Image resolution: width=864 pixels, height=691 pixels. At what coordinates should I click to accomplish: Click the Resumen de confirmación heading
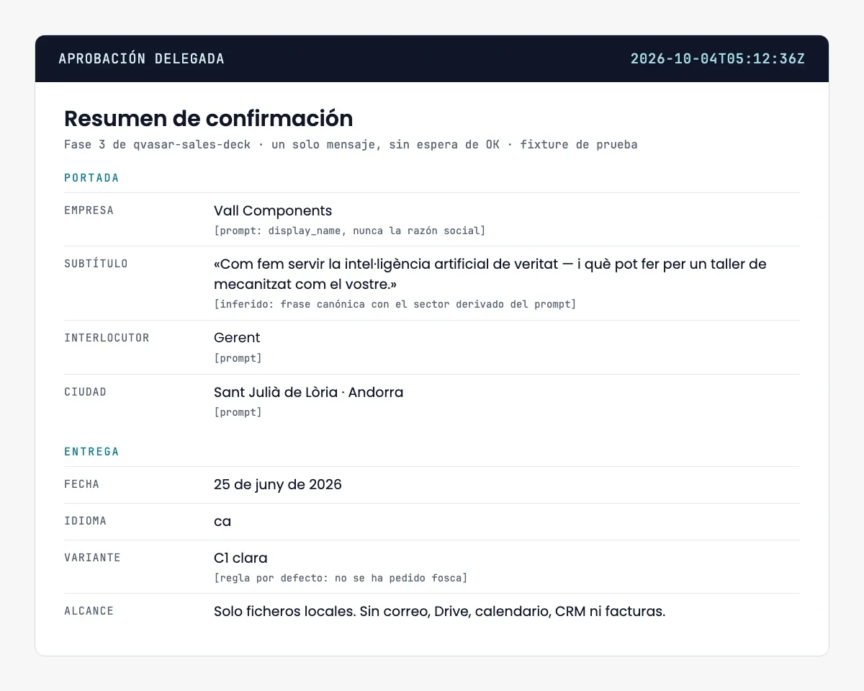(209, 118)
